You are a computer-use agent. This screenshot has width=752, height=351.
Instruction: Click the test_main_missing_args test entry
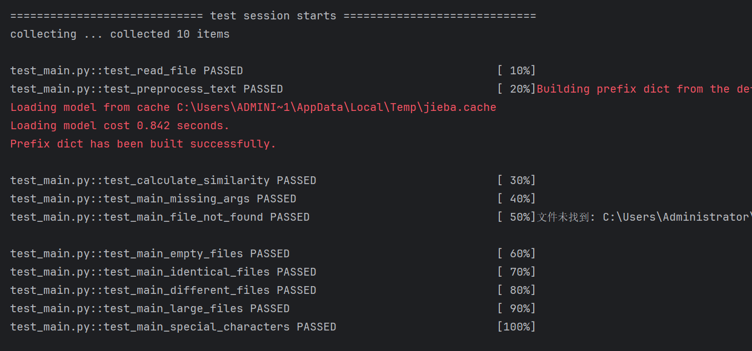(x=153, y=199)
